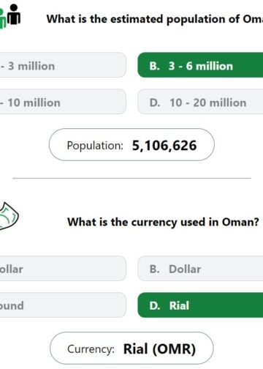This screenshot has height=369, width=263.
Task: Click the Population: 5,106,626 result pill
Action: [x=131, y=145]
